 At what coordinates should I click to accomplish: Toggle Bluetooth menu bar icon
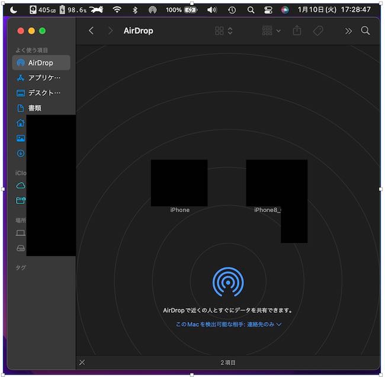coord(134,10)
